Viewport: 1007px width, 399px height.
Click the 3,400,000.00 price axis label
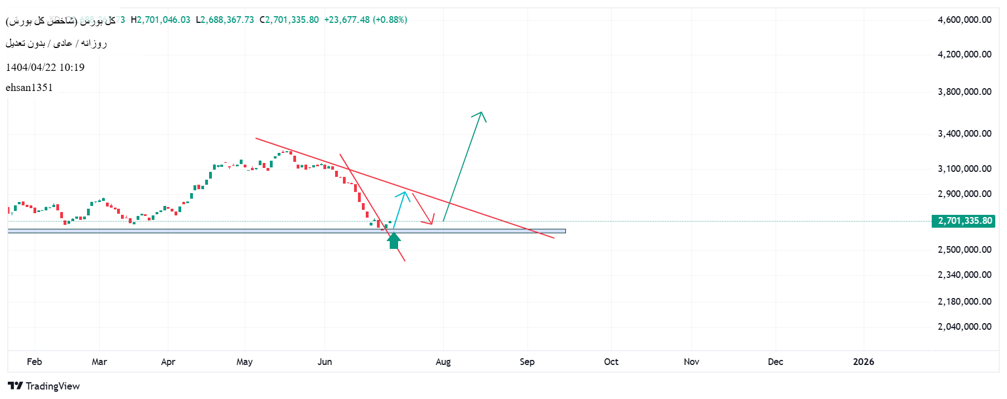point(965,133)
